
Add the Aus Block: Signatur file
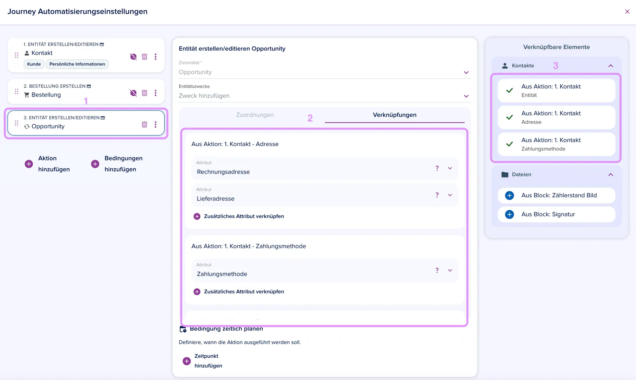click(x=556, y=214)
